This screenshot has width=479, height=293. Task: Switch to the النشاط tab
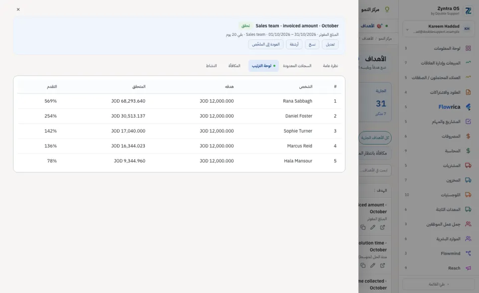211,66
